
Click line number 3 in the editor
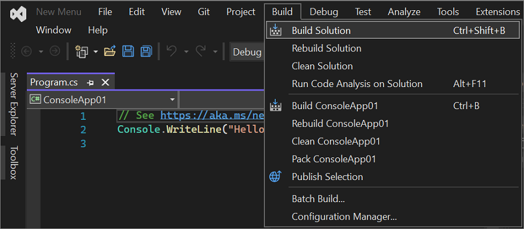click(x=83, y=144)
